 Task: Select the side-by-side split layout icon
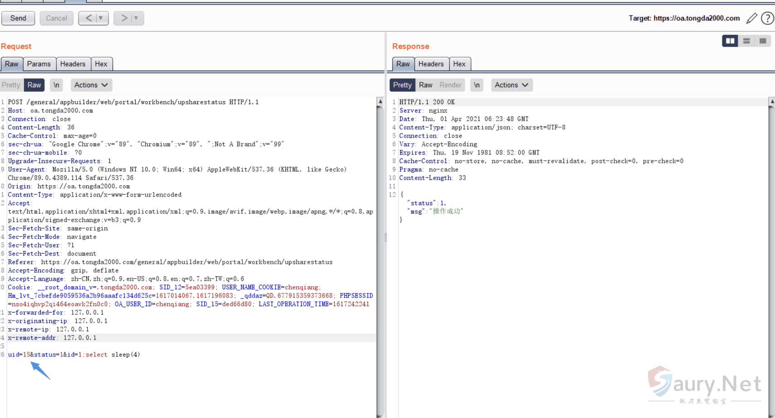coord(730,41)
